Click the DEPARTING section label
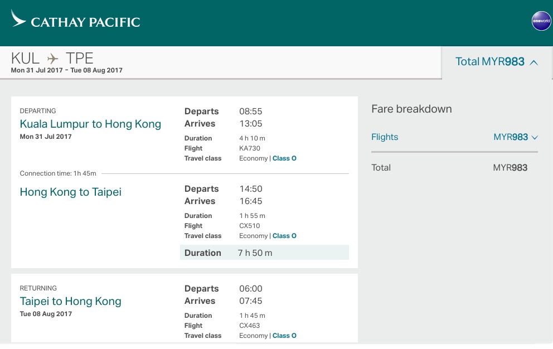 (x=38, y=111)
